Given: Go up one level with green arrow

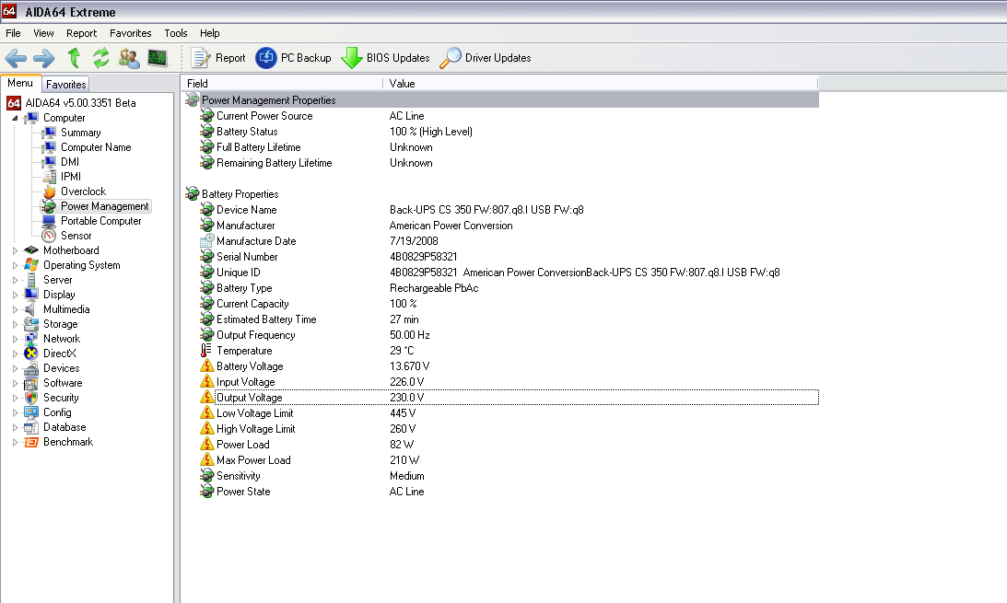Looking at the screenshot, I should coord(74,58).
